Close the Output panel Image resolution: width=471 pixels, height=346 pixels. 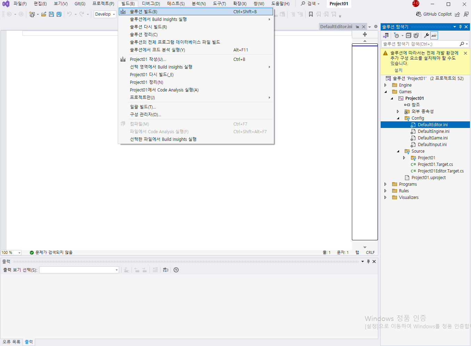pos(374,261)
